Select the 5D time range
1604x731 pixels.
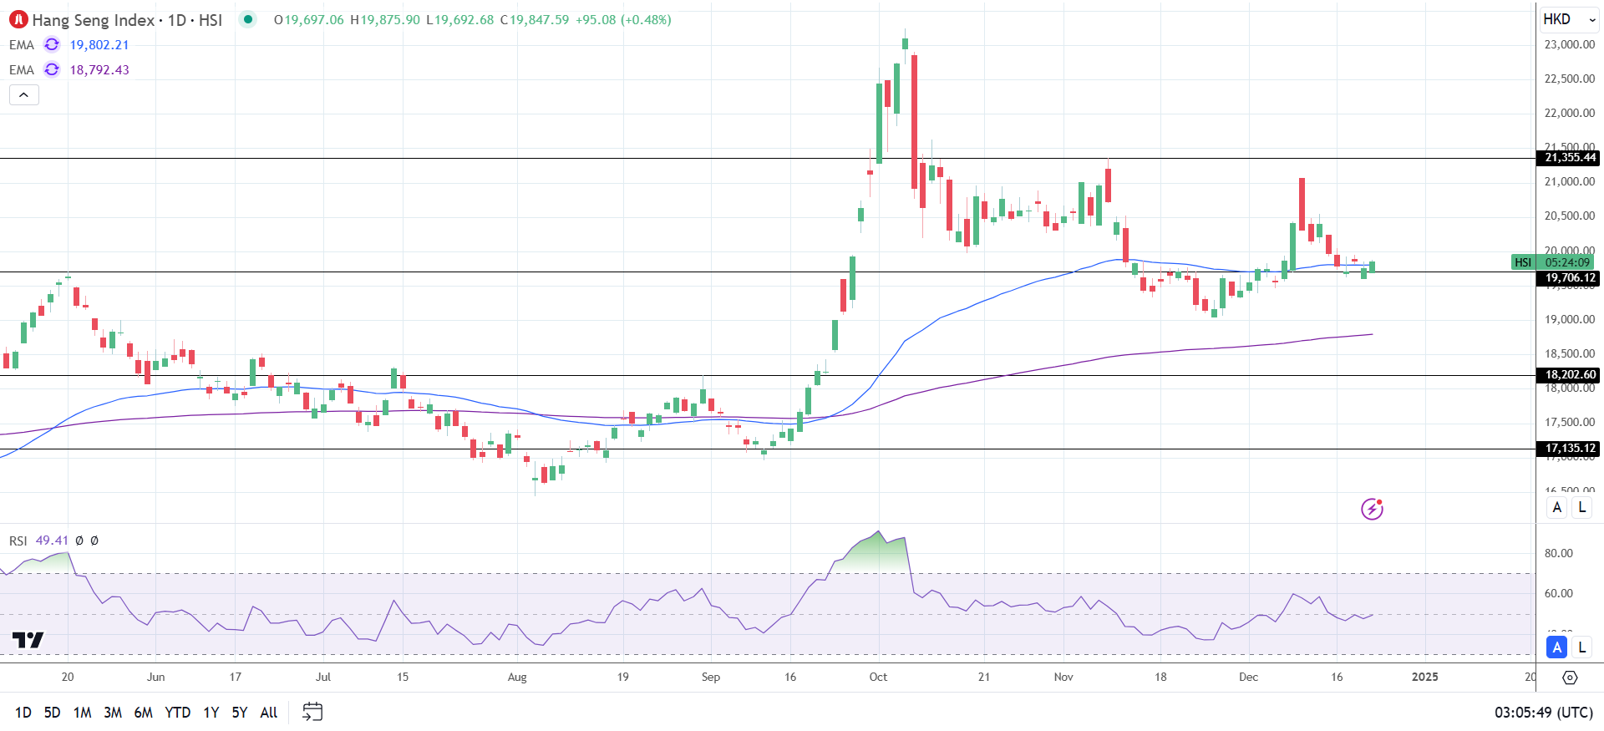click(52, 713)
